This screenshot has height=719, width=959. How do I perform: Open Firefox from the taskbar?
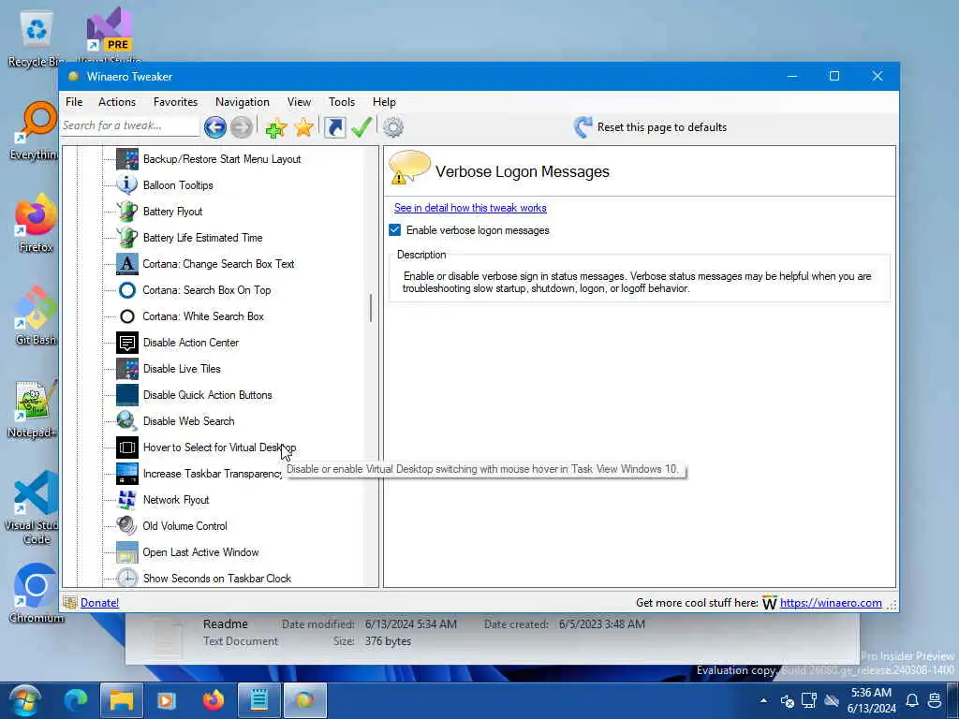pyautogui.click(x=214, y=700)
